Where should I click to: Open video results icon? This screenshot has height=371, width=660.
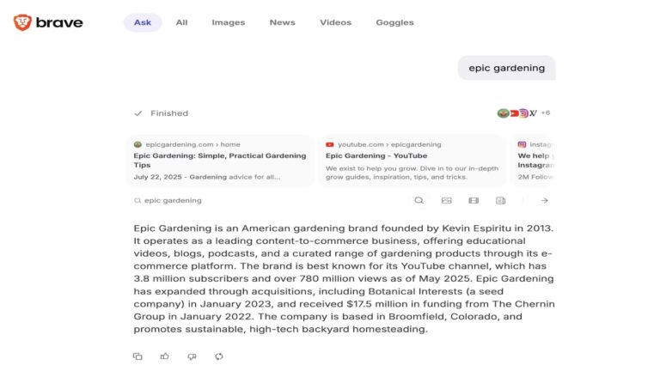[474, 200]
